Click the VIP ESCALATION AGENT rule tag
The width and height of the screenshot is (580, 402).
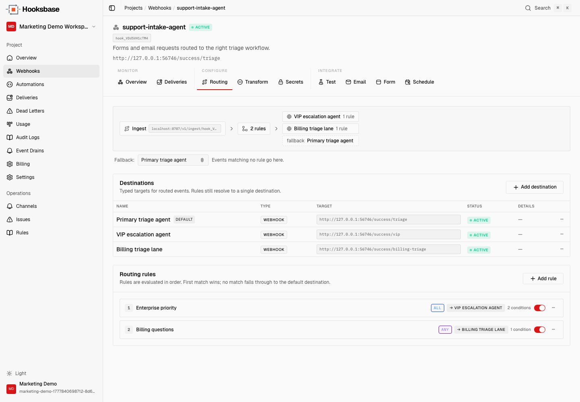(x=476, y=308)
